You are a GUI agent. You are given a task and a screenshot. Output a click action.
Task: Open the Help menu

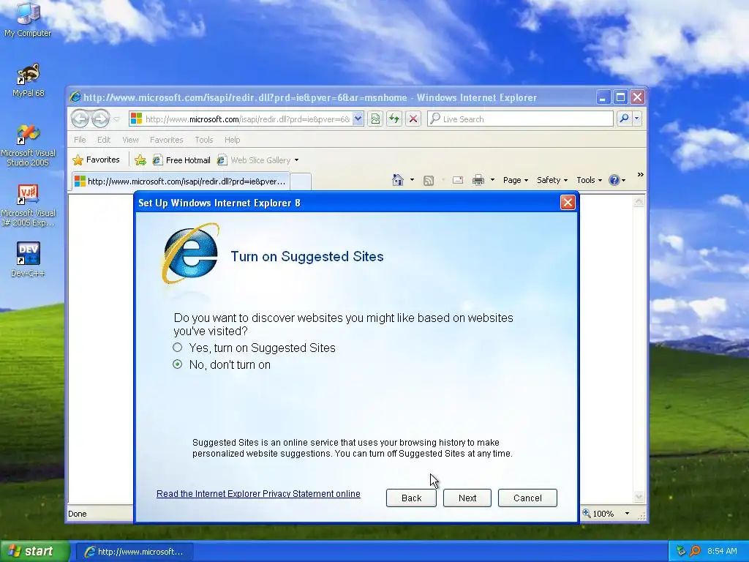click(232, 140)
